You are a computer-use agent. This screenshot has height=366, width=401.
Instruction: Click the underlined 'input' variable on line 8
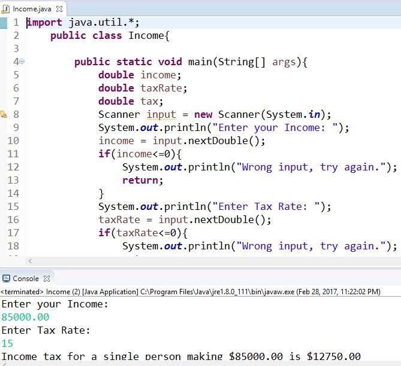[x=161, y=115]
